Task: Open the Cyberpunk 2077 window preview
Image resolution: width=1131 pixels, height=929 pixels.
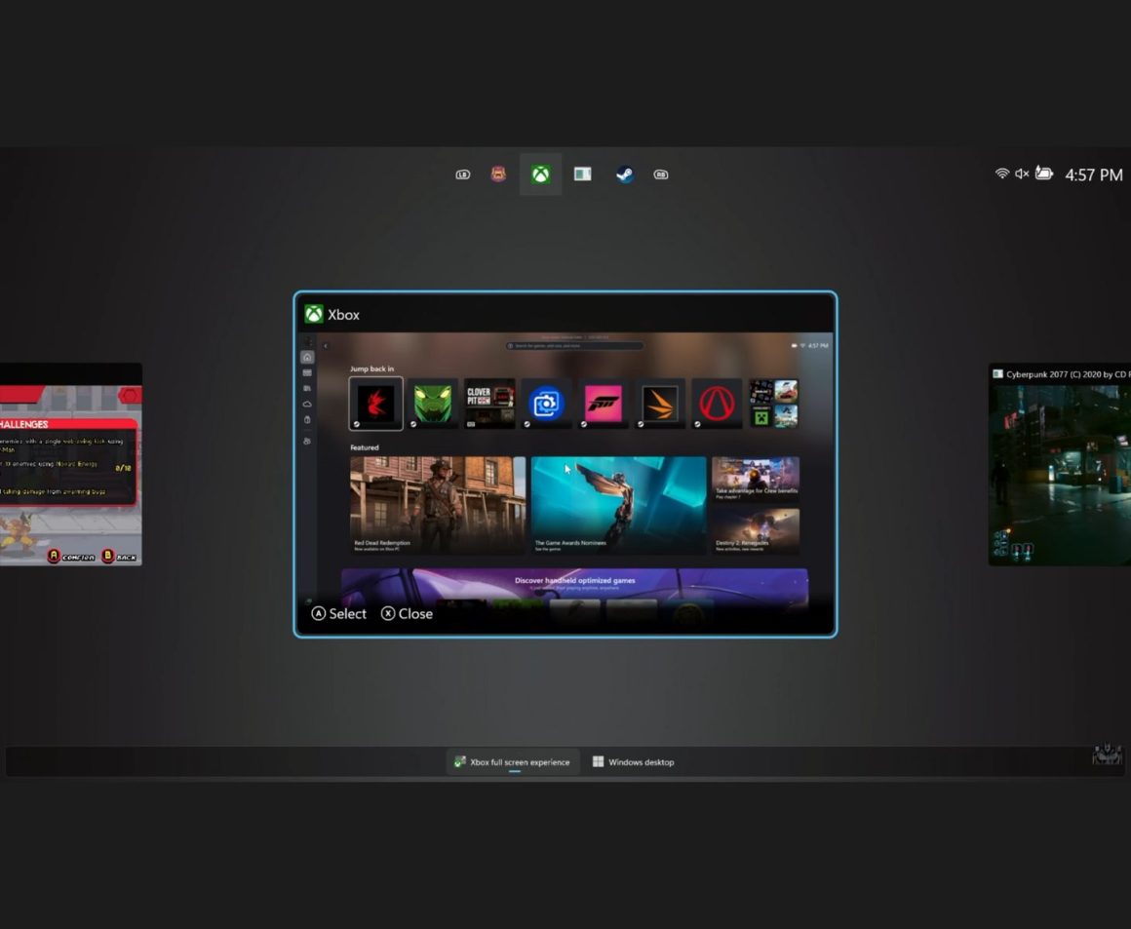Action: (1059, 465)
